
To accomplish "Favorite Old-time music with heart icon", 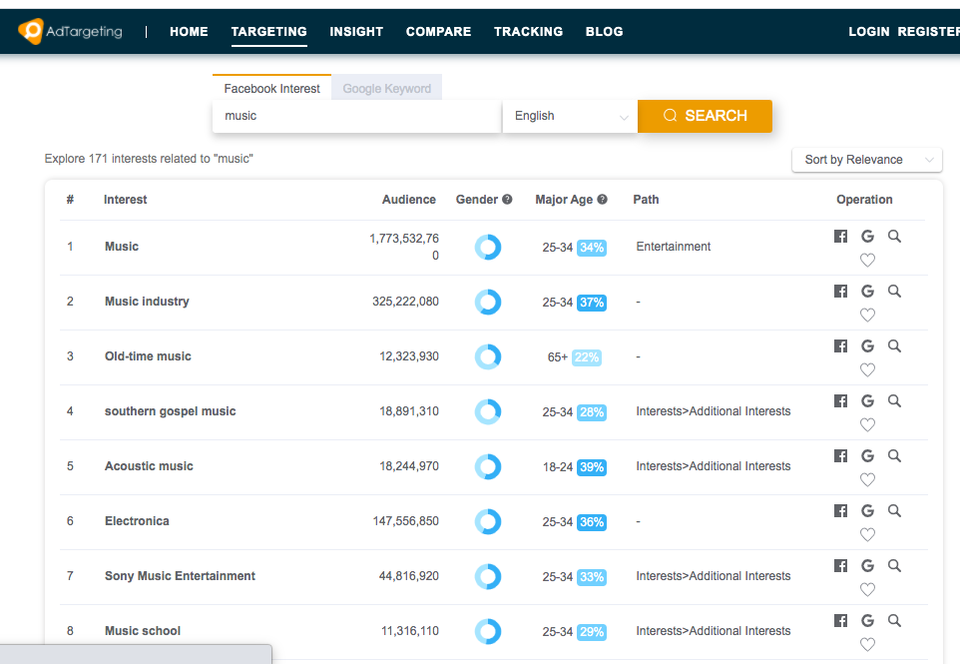I will click(x=867, y=370).
